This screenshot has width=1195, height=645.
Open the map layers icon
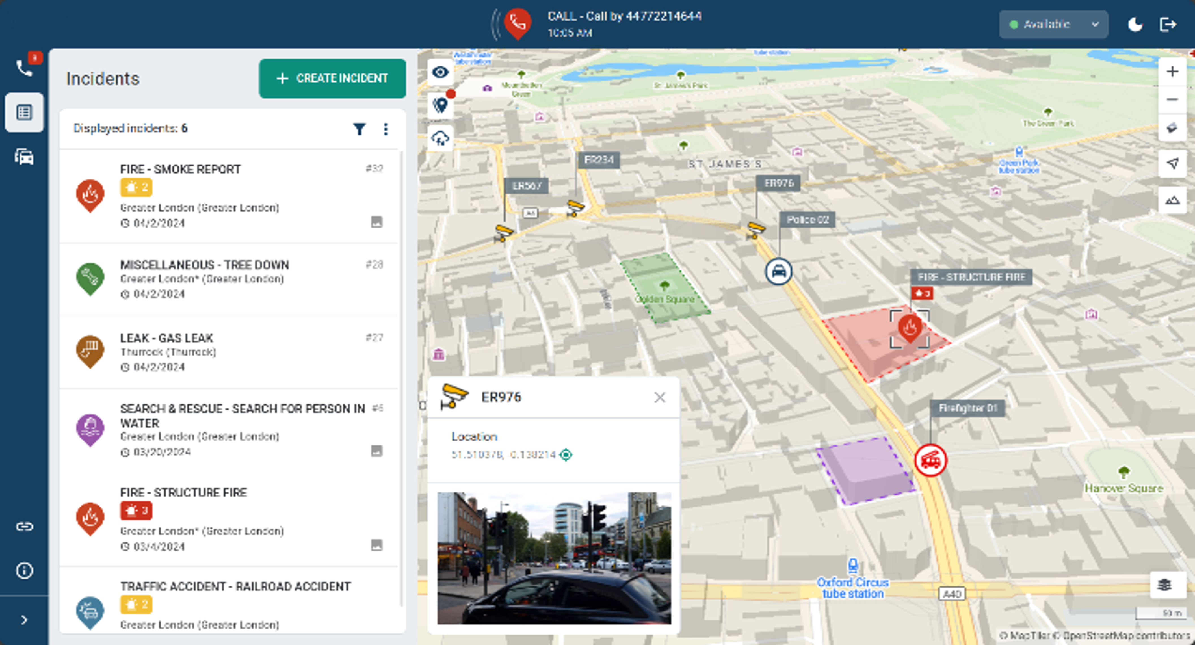1164,585
